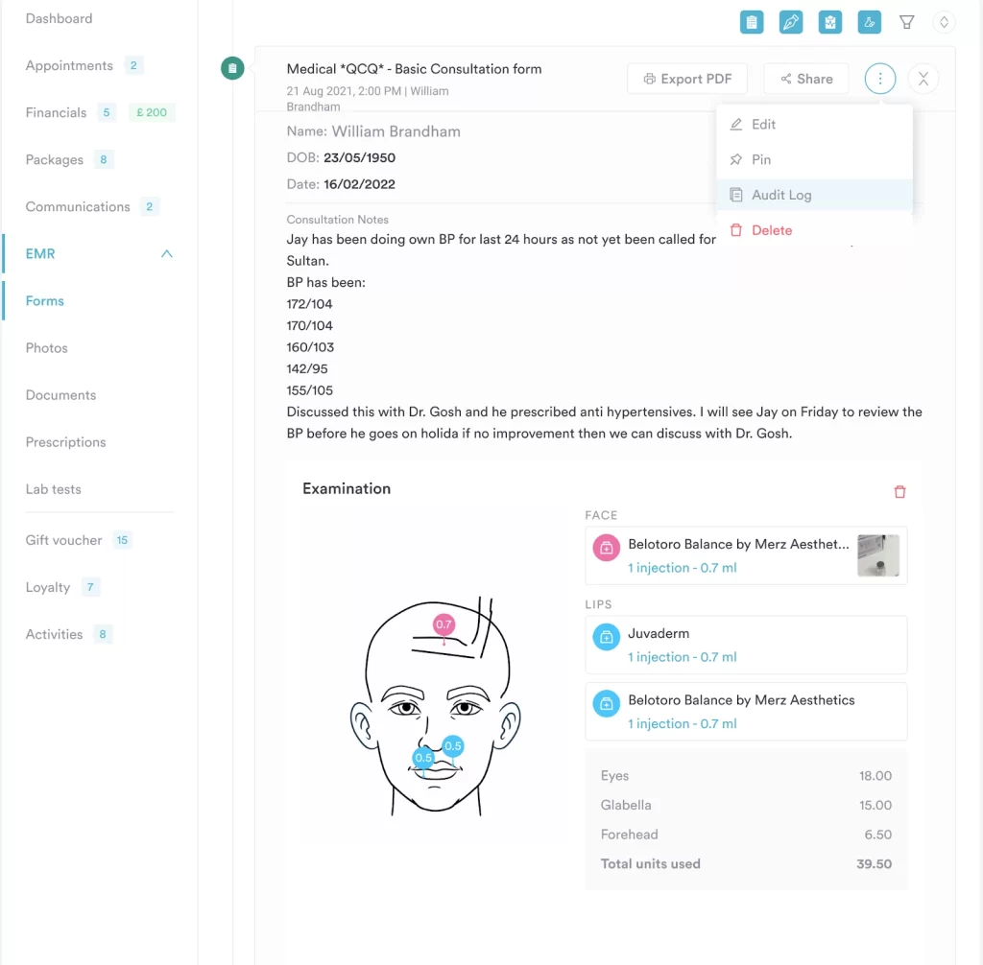Open the filter icon above the form
The image size is (983, 965).
pyautogui.click(x=906, y=21)
